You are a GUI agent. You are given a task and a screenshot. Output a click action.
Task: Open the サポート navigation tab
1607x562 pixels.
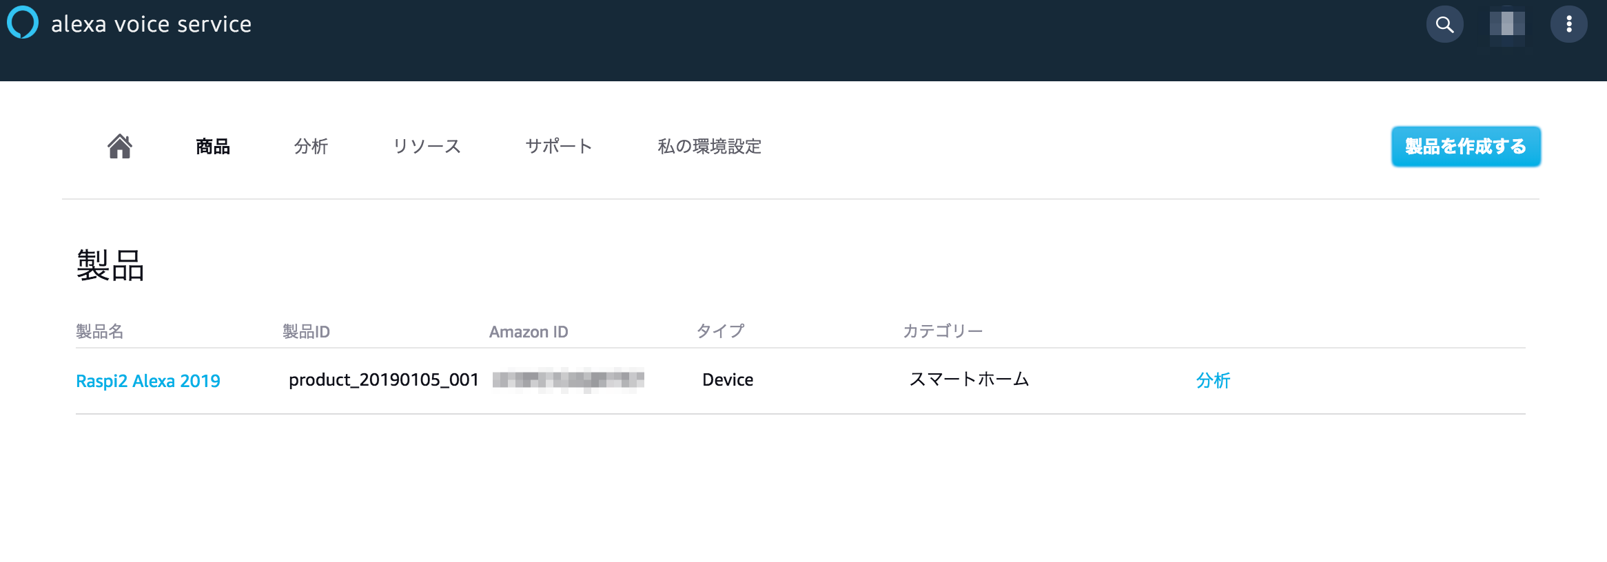pyautogui.click(x=559, y=146)
